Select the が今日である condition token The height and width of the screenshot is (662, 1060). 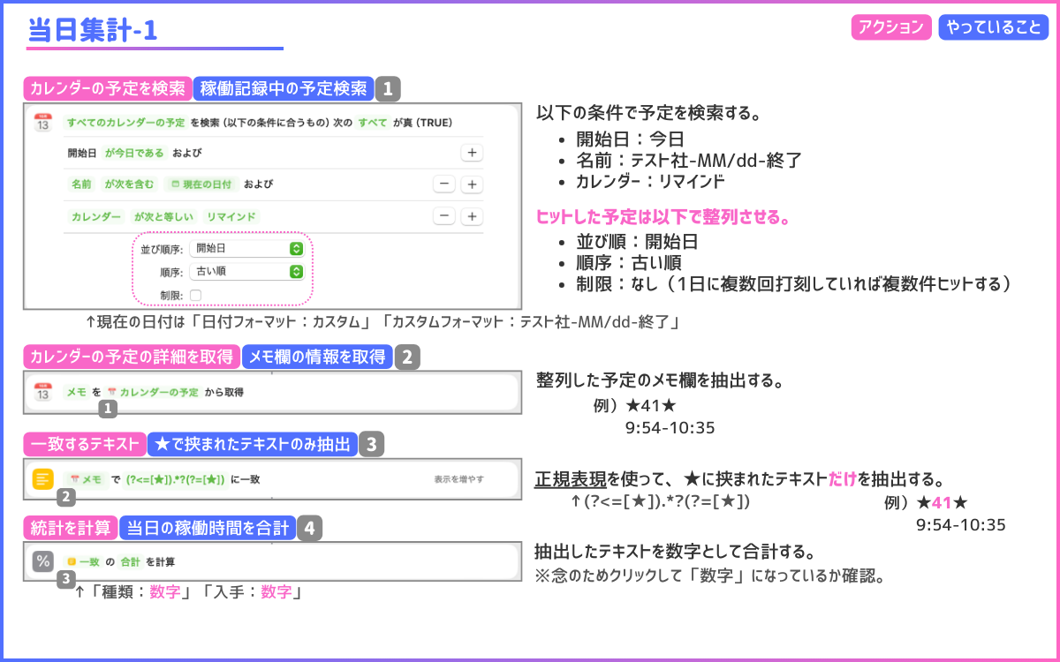134,153
